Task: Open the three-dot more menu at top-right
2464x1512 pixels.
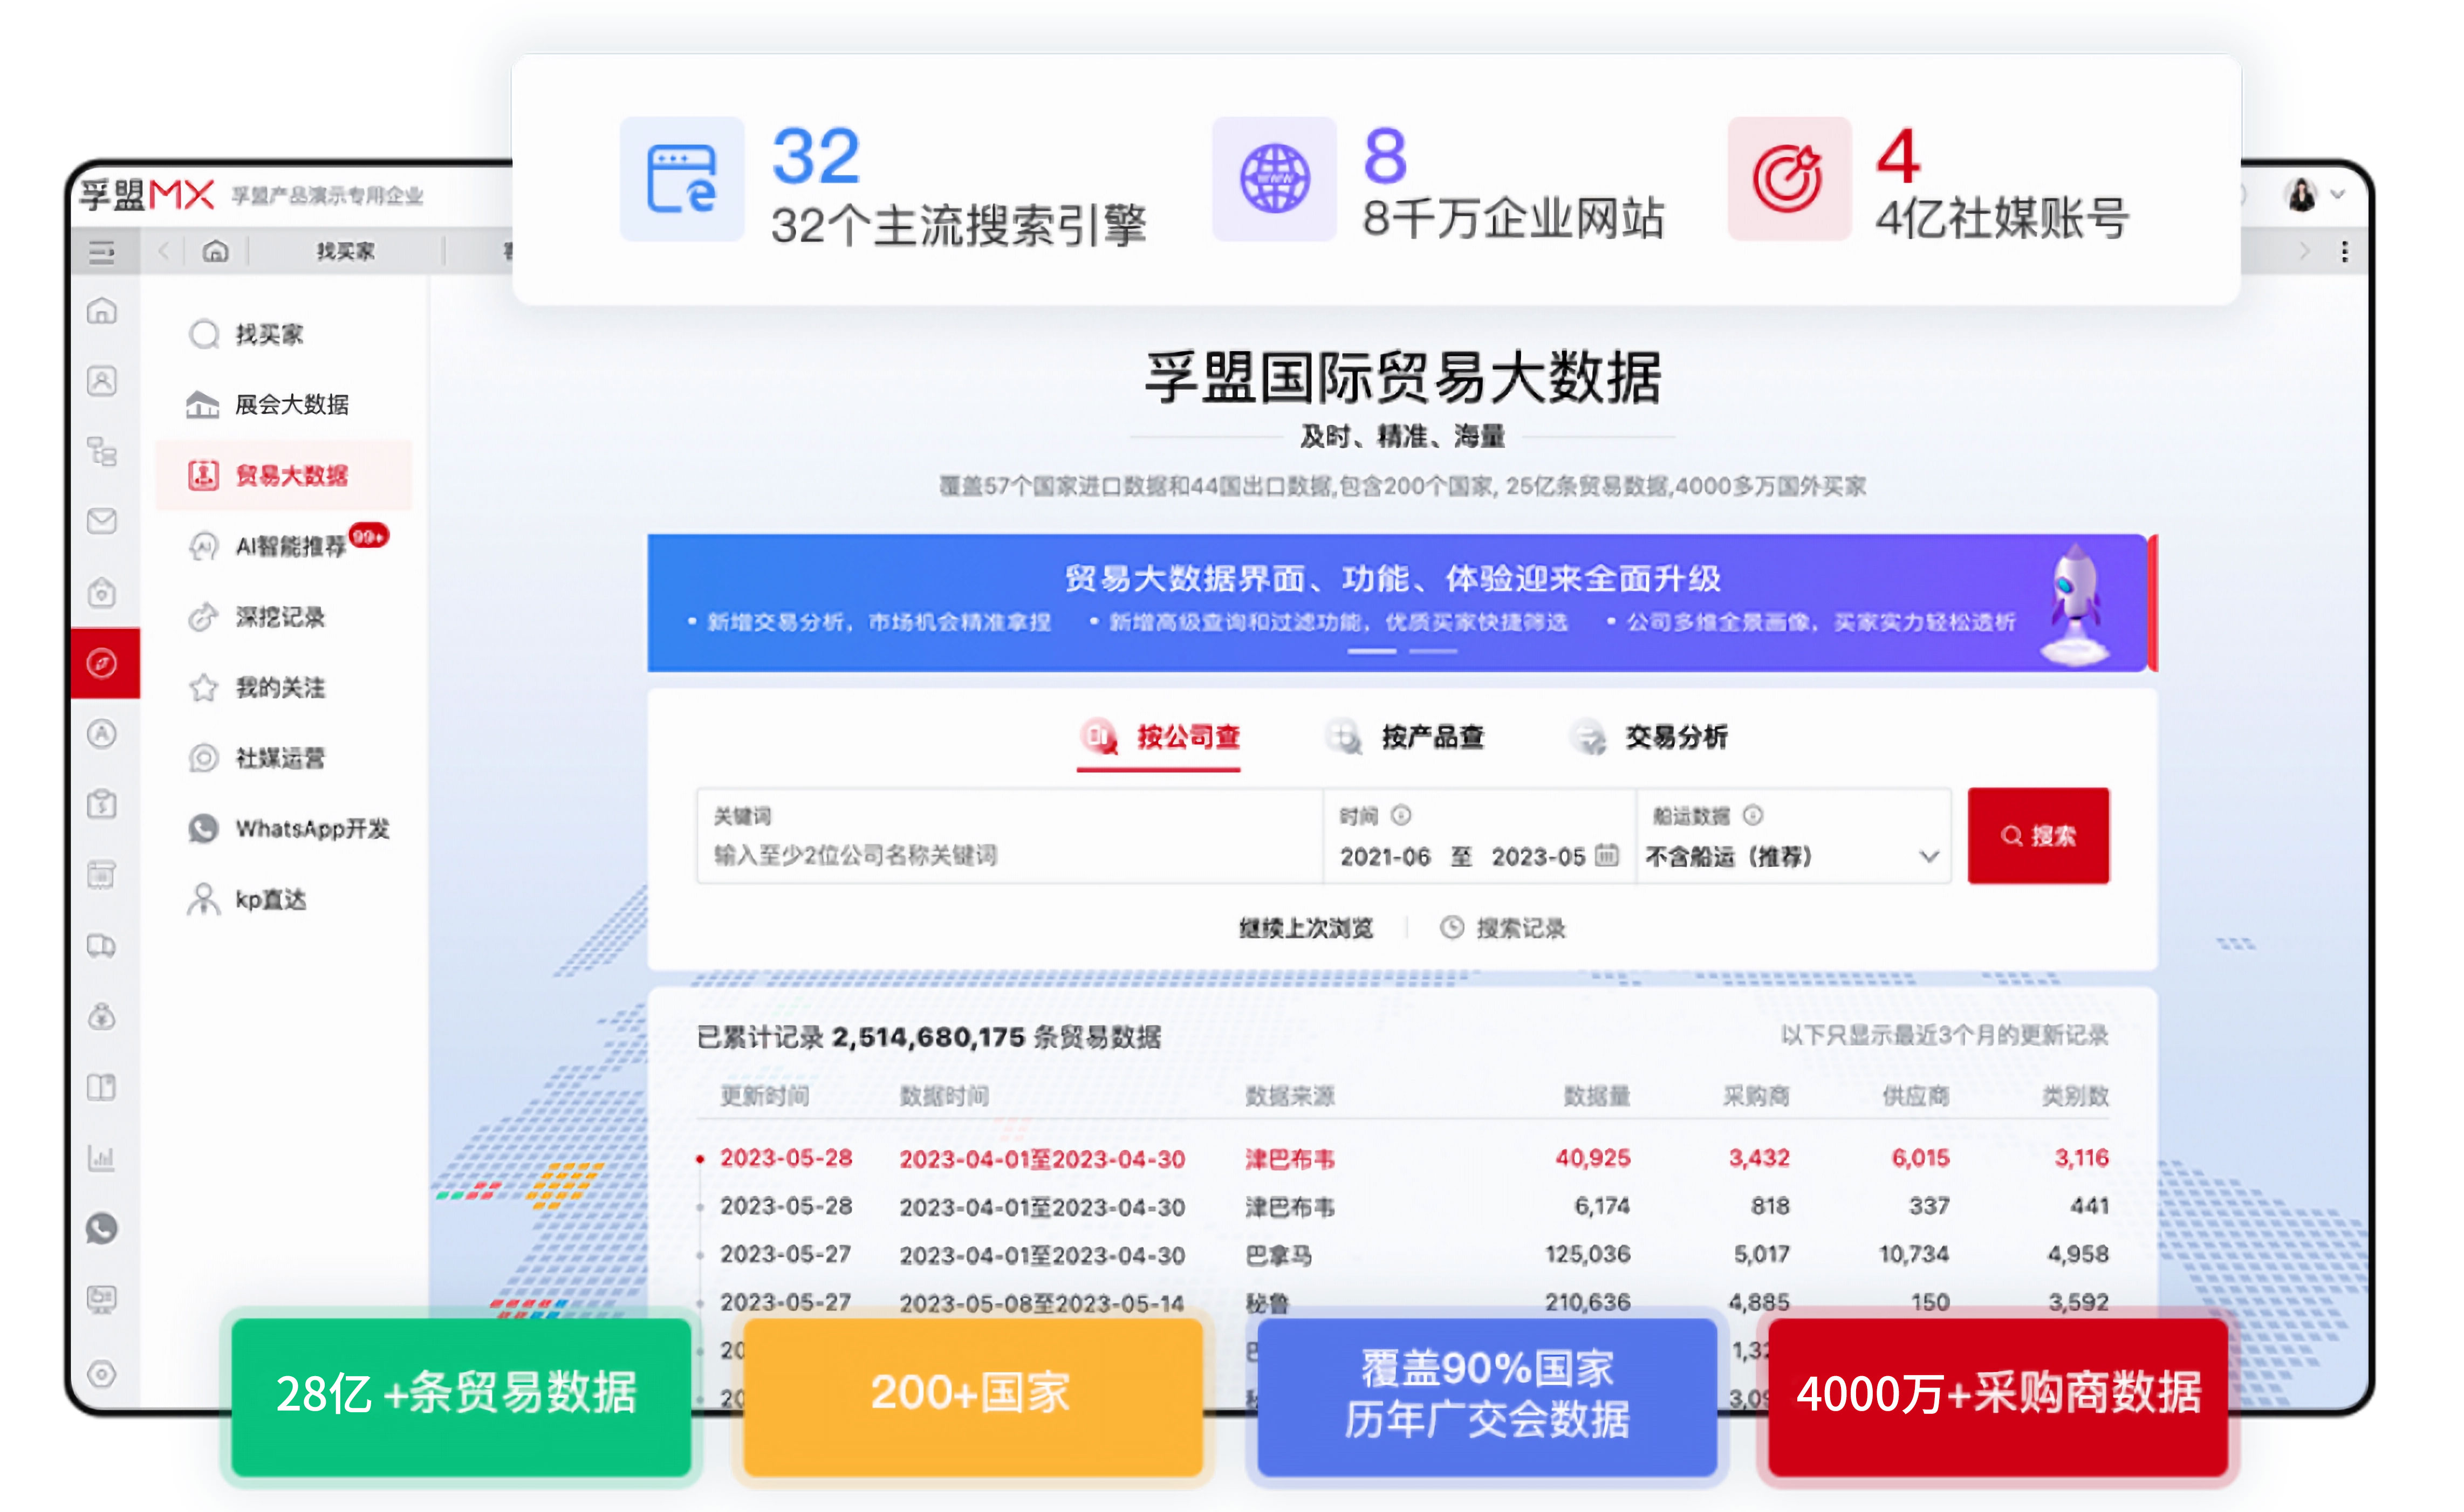Action: click(2345, 251)
